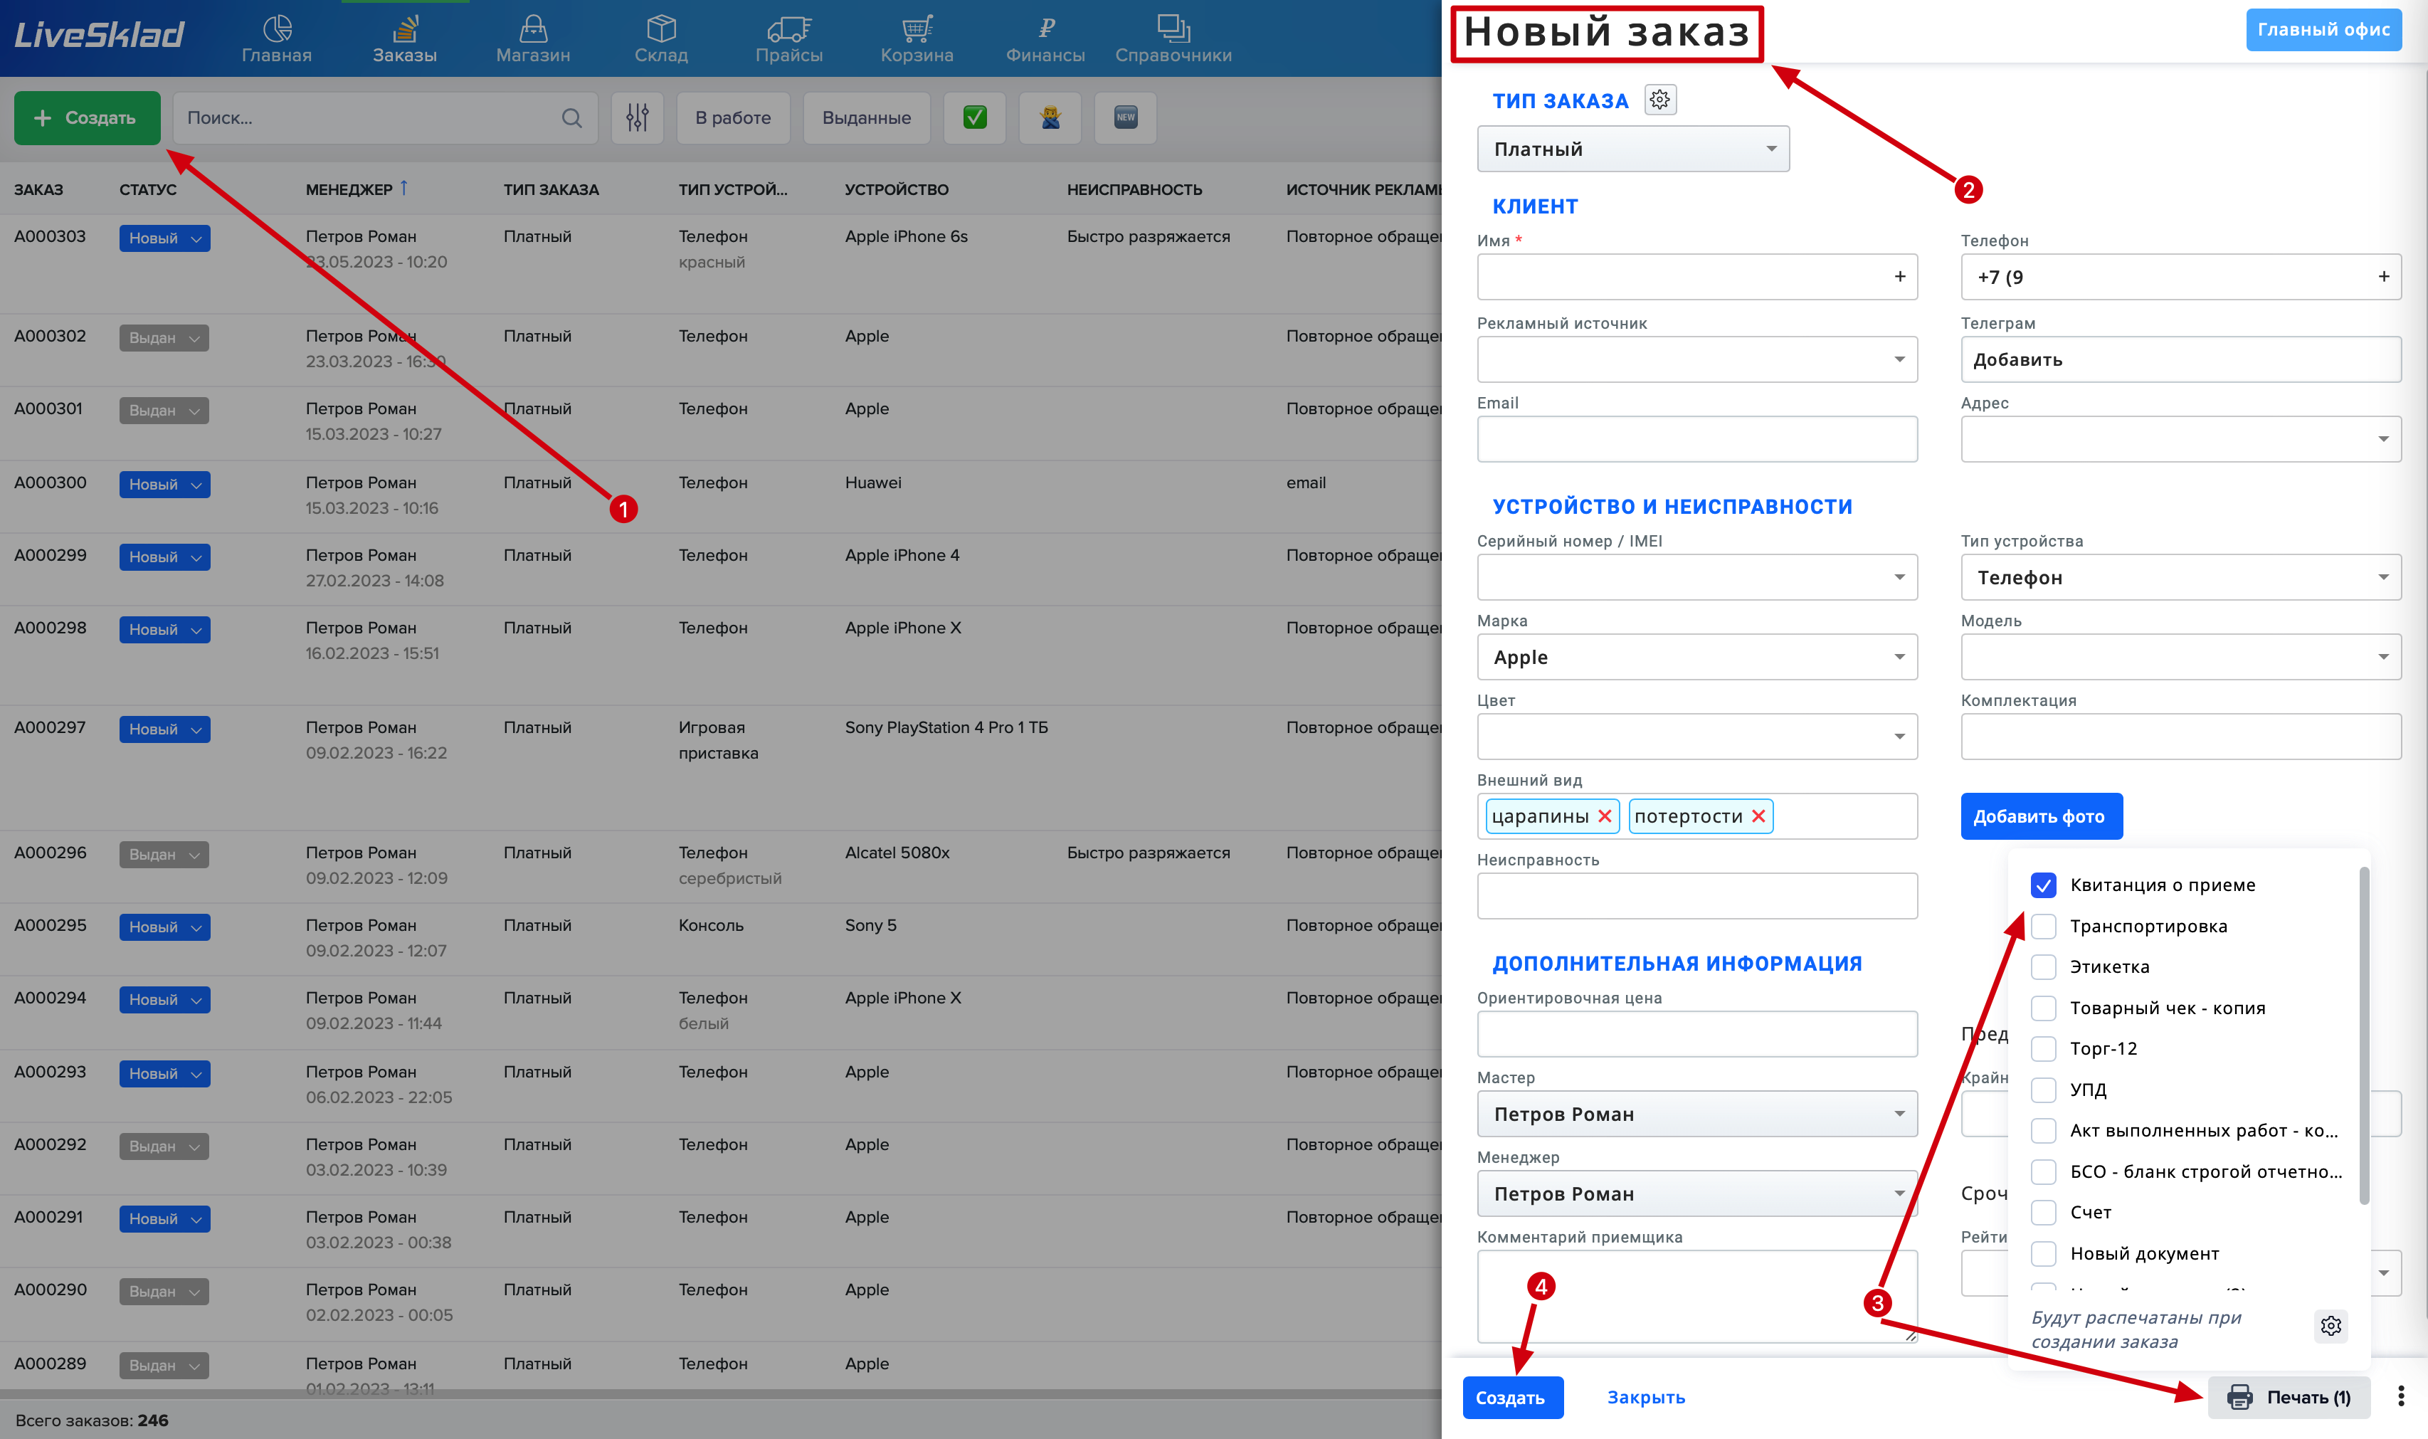This screenshot has width=2428, height=1439.
Task: Filter by Выданные
Action: (x=865, y=118)
